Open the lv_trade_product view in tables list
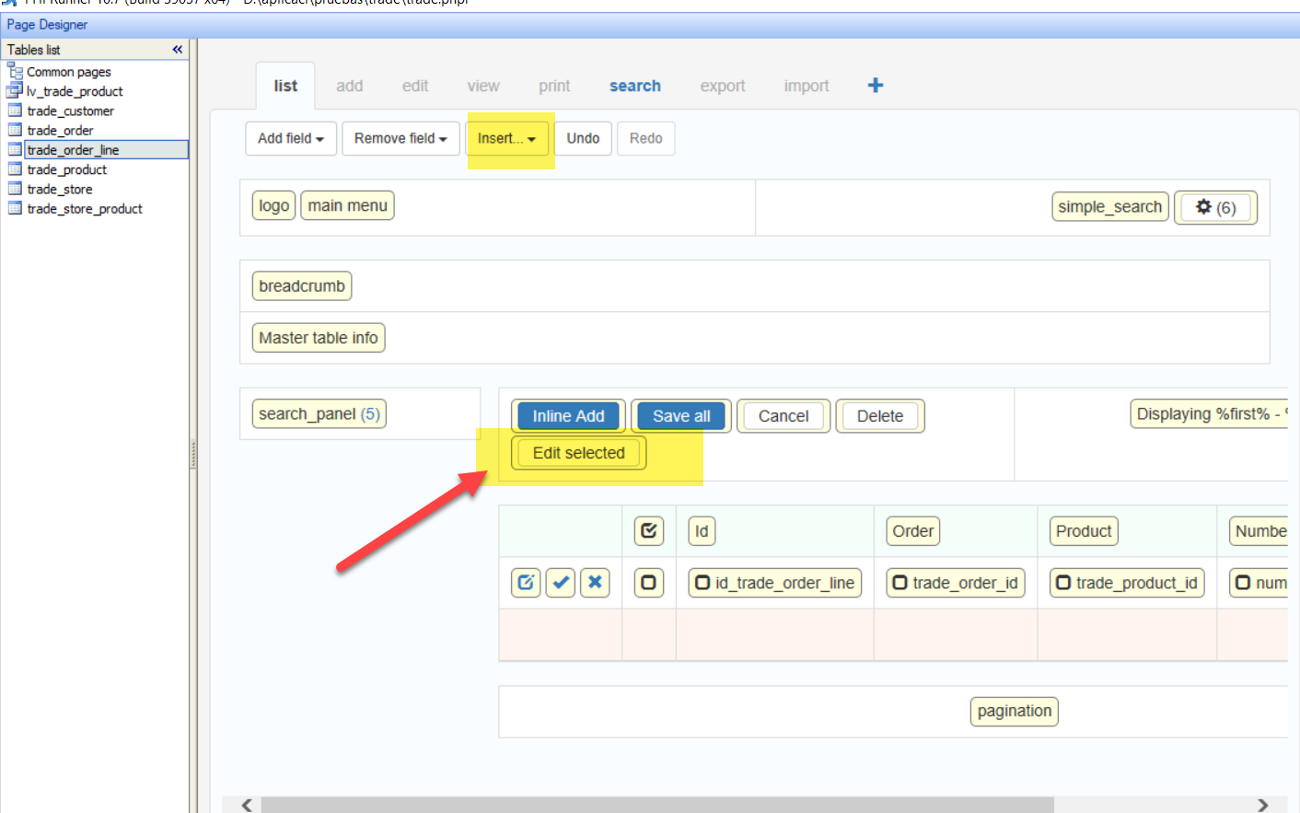Screen dimensions: 1300x813 (x=74, y=91)
